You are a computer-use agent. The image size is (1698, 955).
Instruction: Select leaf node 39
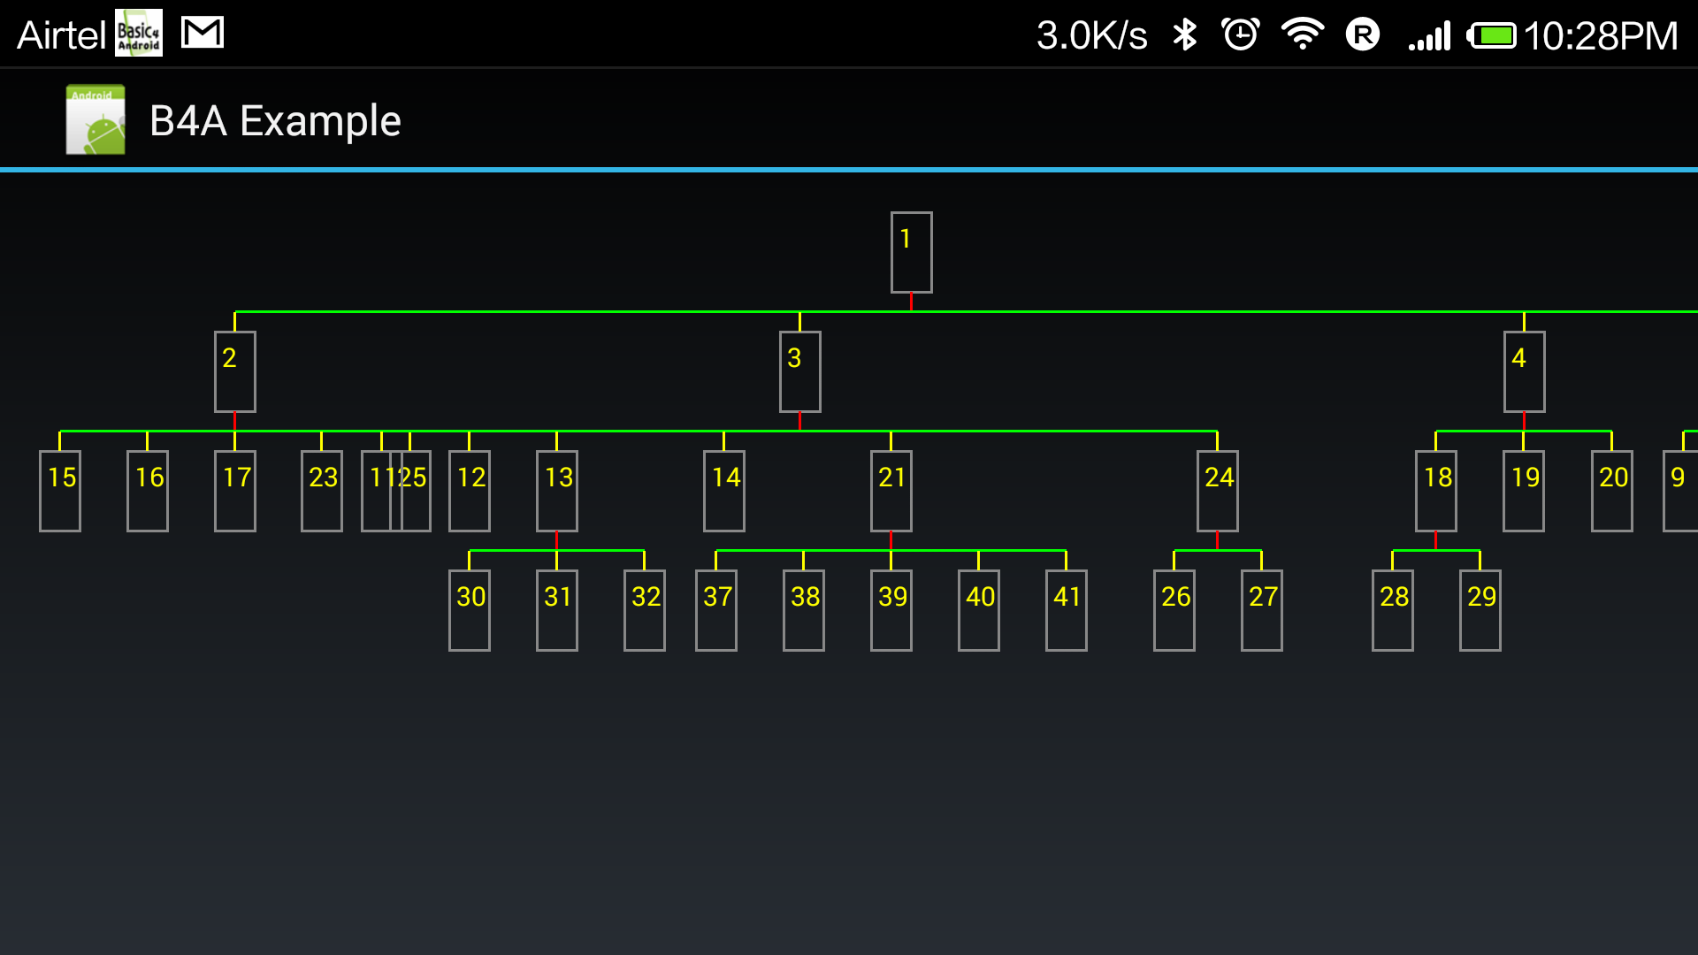891,610
